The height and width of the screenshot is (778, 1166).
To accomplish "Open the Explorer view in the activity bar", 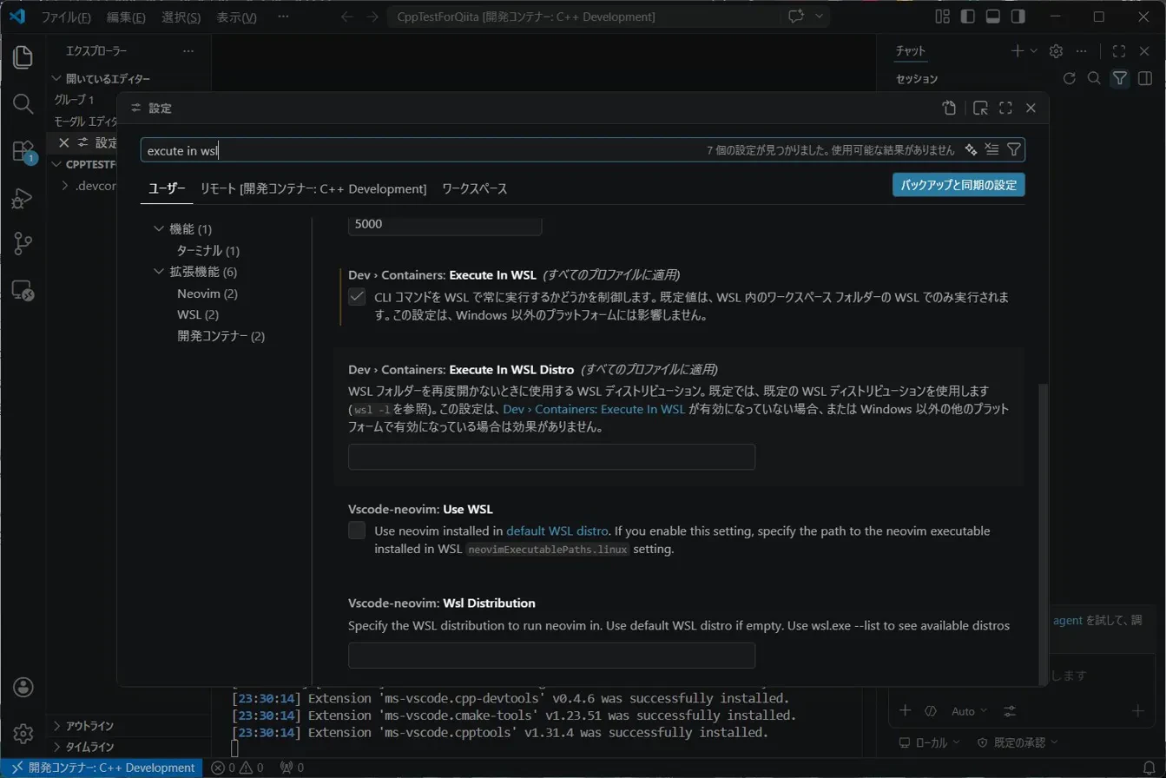I will (x=23, y=56).
